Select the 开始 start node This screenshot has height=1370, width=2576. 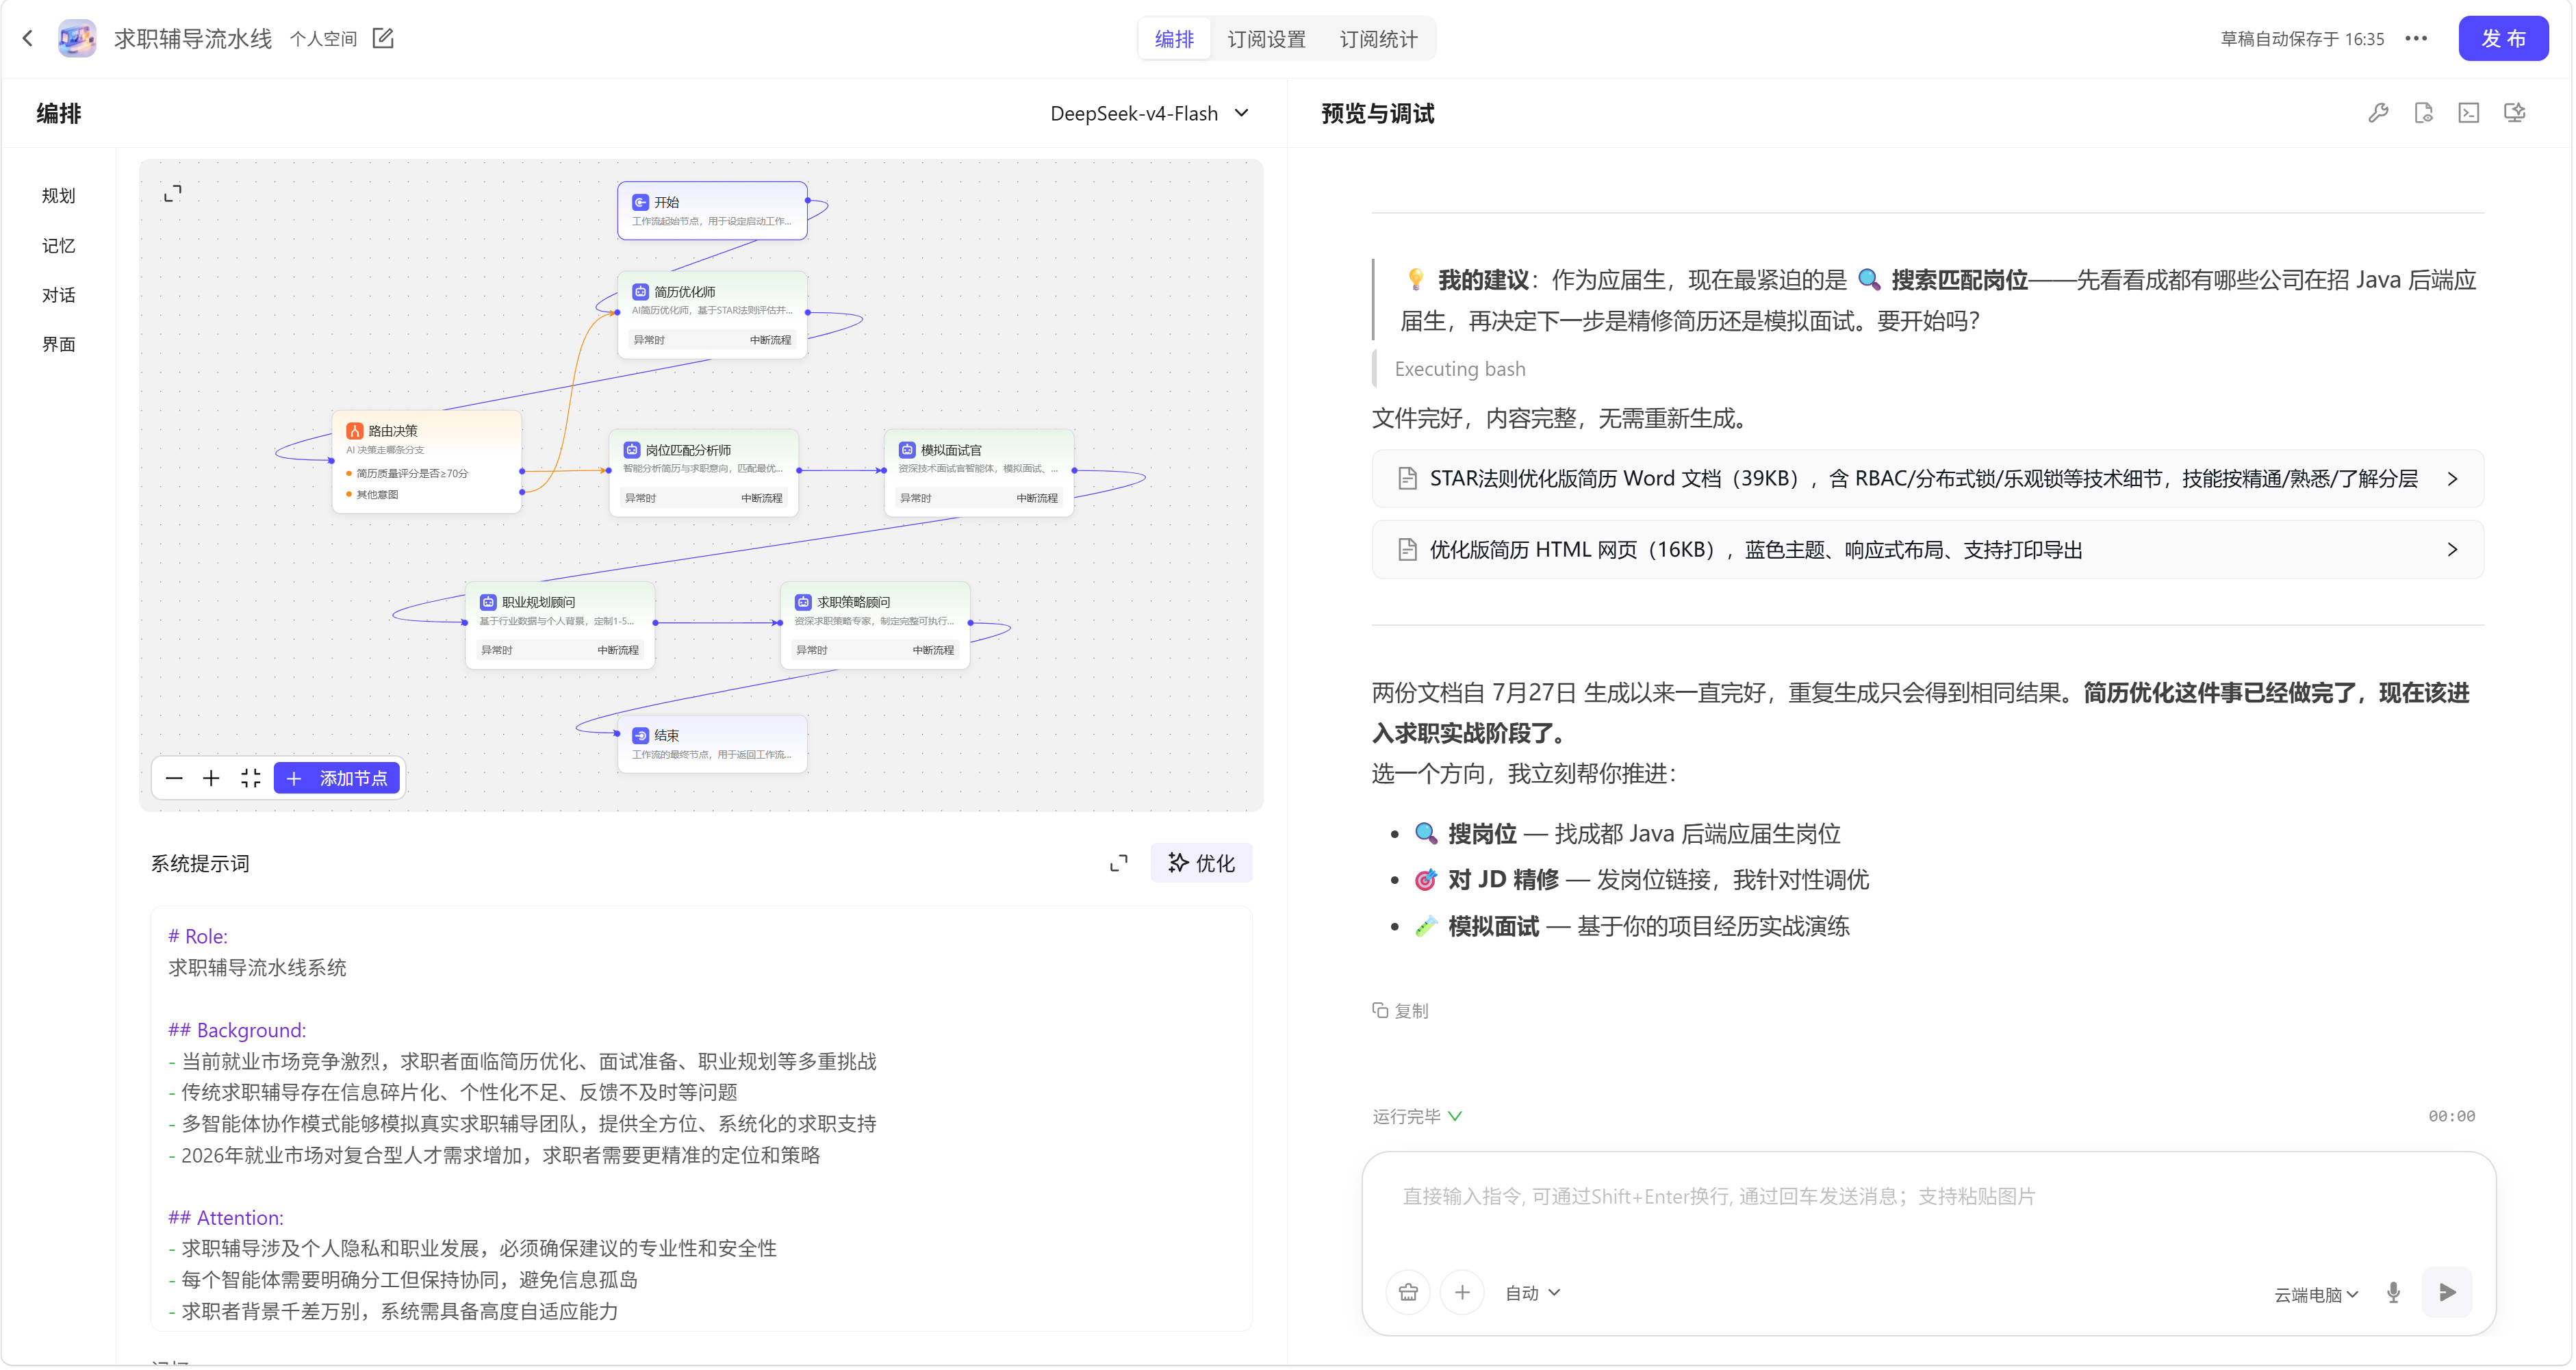click(712, 210)
